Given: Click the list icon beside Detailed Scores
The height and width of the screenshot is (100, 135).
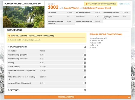Looking at the screenshot, I should [x=9, y=47].
